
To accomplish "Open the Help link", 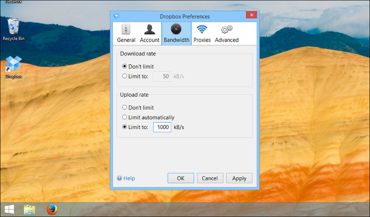I will (126, 178).
